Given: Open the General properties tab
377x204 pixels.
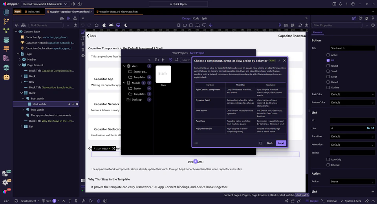Looking at the screenshot, I should coord(318,32).
